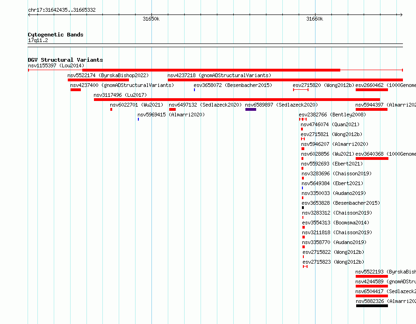Click red bar under nsv5944397 label
Screen dimensions: 416x324
[372, 109]
